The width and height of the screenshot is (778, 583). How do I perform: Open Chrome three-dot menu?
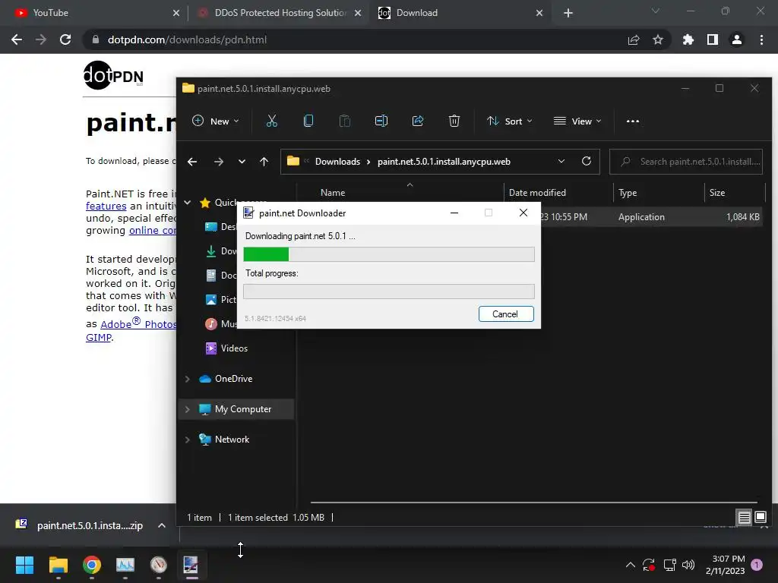coord(761,39)
